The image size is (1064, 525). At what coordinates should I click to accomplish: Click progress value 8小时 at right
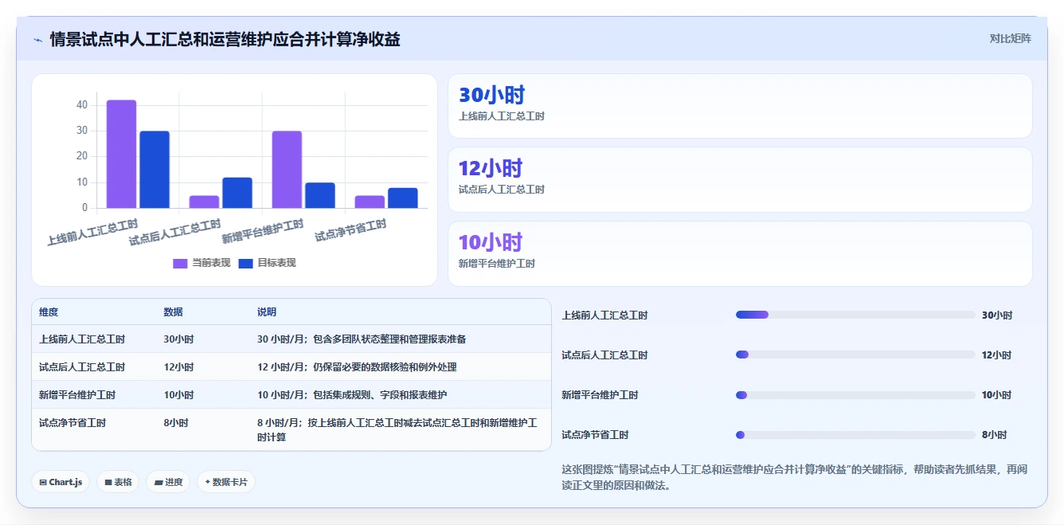coord(994,434)
